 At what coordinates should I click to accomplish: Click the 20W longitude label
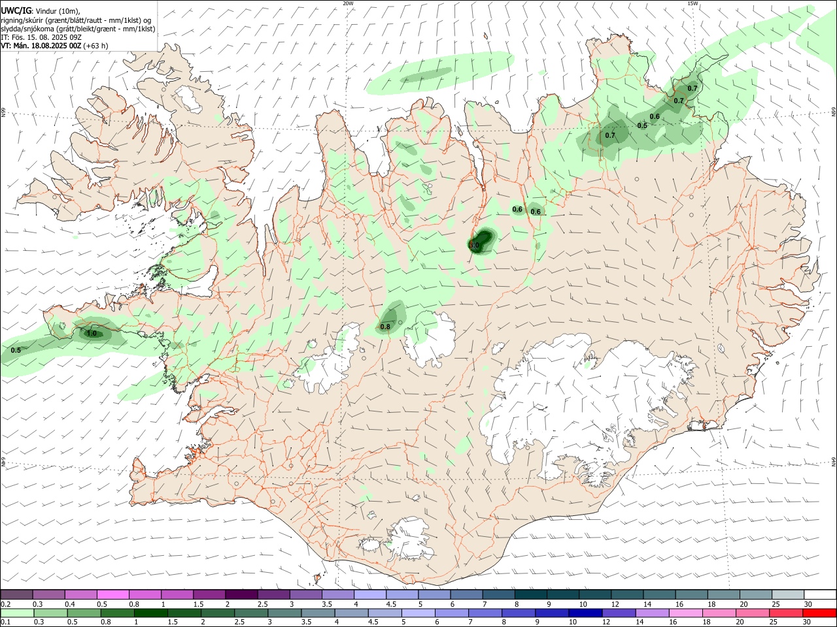[x=348, y=3]
